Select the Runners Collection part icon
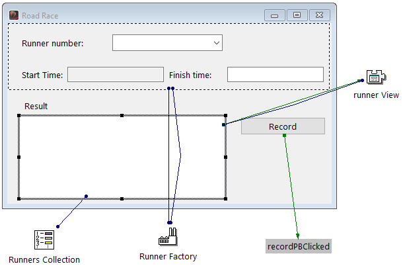This screenshot has height=268, width=403. tap(44, 240)
